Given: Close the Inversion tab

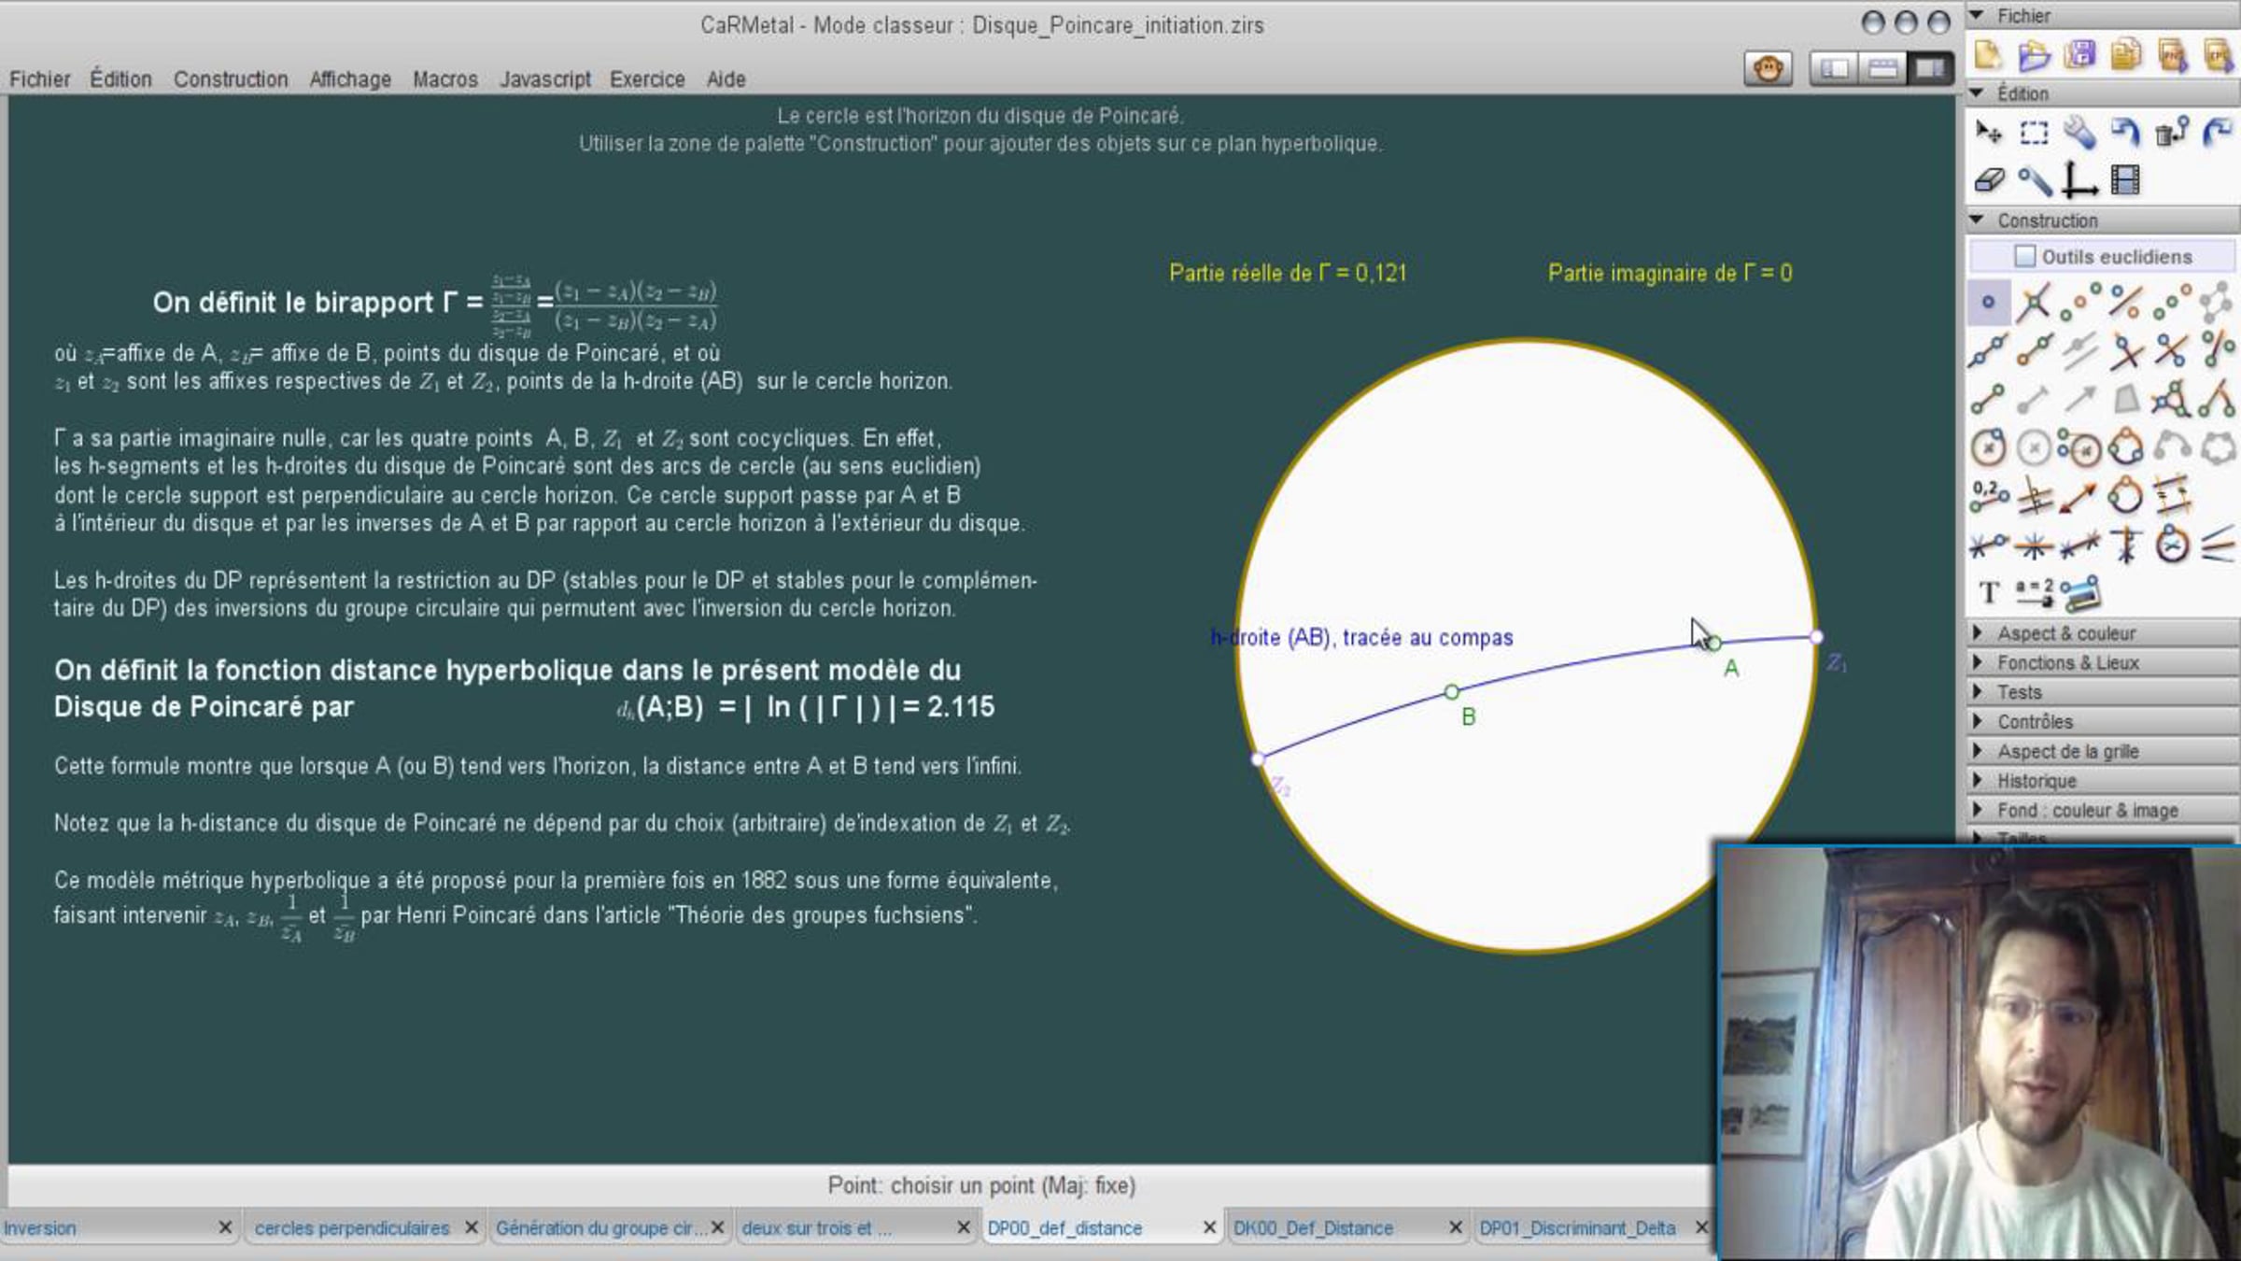Looking at the screenshot, I should [225, 1227].
